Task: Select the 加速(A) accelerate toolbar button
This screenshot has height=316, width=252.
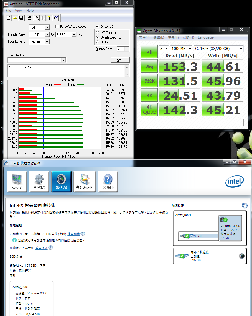Action: coord(61,182)
